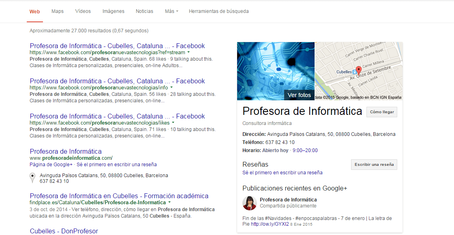Open findplace Formación académica result
The height and width of the screenshot is (235, 454).
(x=119, y=196)
